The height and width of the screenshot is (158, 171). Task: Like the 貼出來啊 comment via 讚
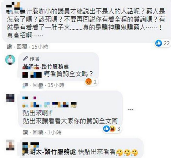[x=26, y=132]
